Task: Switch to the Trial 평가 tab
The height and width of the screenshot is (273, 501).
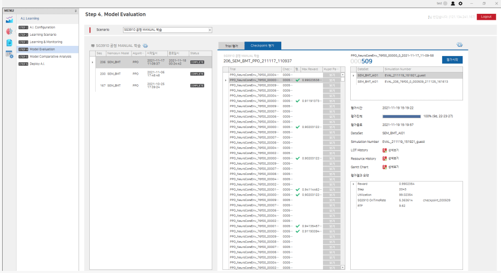Action: [x=232, y=46]
